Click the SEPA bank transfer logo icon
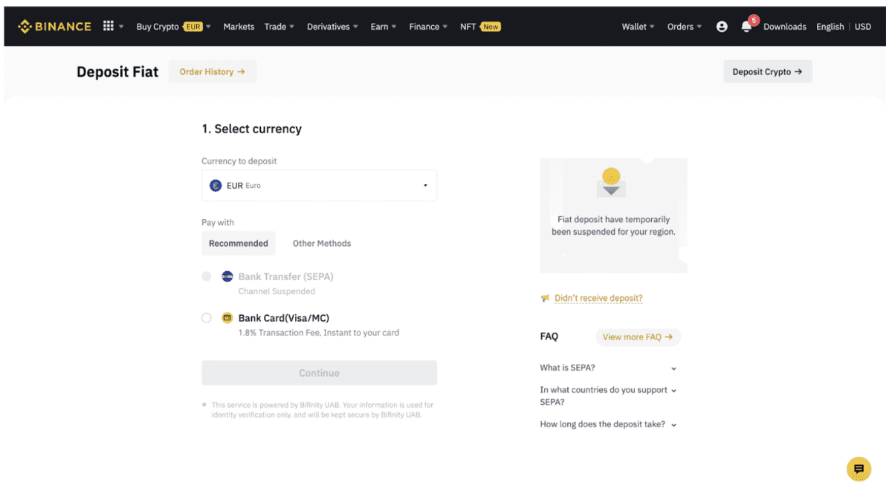 click(227, 276)
